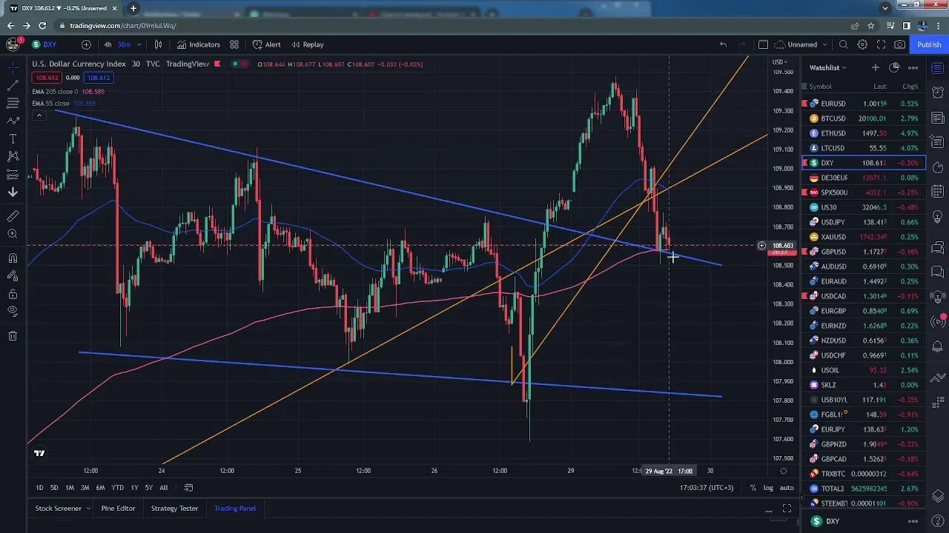The width and height of the screenshot is (949, 533).
Task: Open the watchlist more options menu
Action: tap(913, 67)
